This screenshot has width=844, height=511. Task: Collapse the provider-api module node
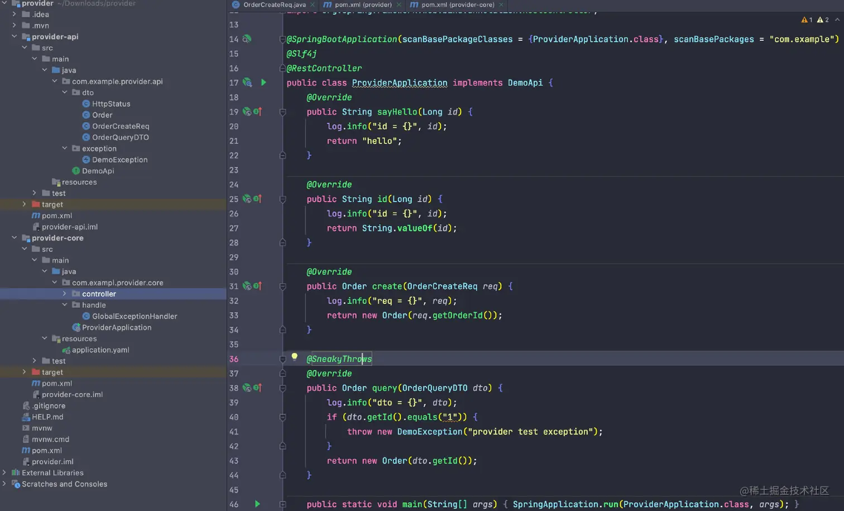tap(15, 36)
